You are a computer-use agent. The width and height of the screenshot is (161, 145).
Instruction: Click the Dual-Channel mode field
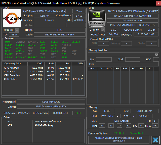(122, 121)
